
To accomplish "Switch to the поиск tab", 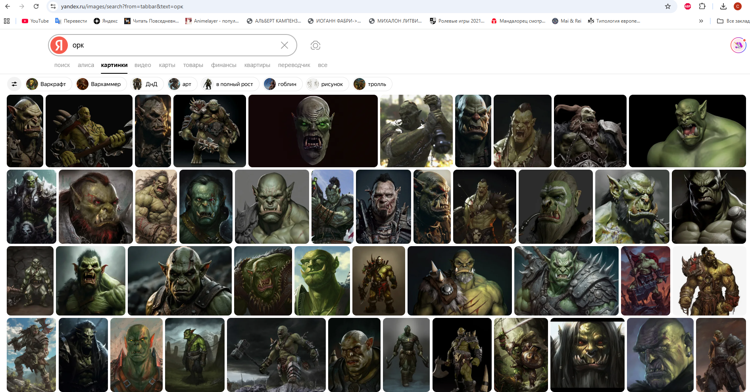I will coord(62,65).
